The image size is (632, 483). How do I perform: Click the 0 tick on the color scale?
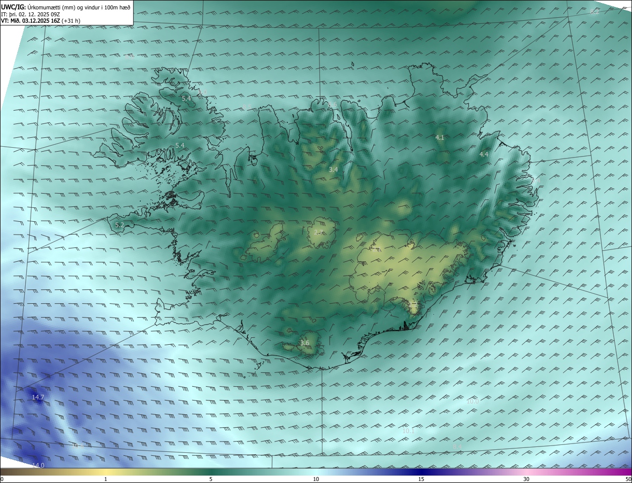2,479
